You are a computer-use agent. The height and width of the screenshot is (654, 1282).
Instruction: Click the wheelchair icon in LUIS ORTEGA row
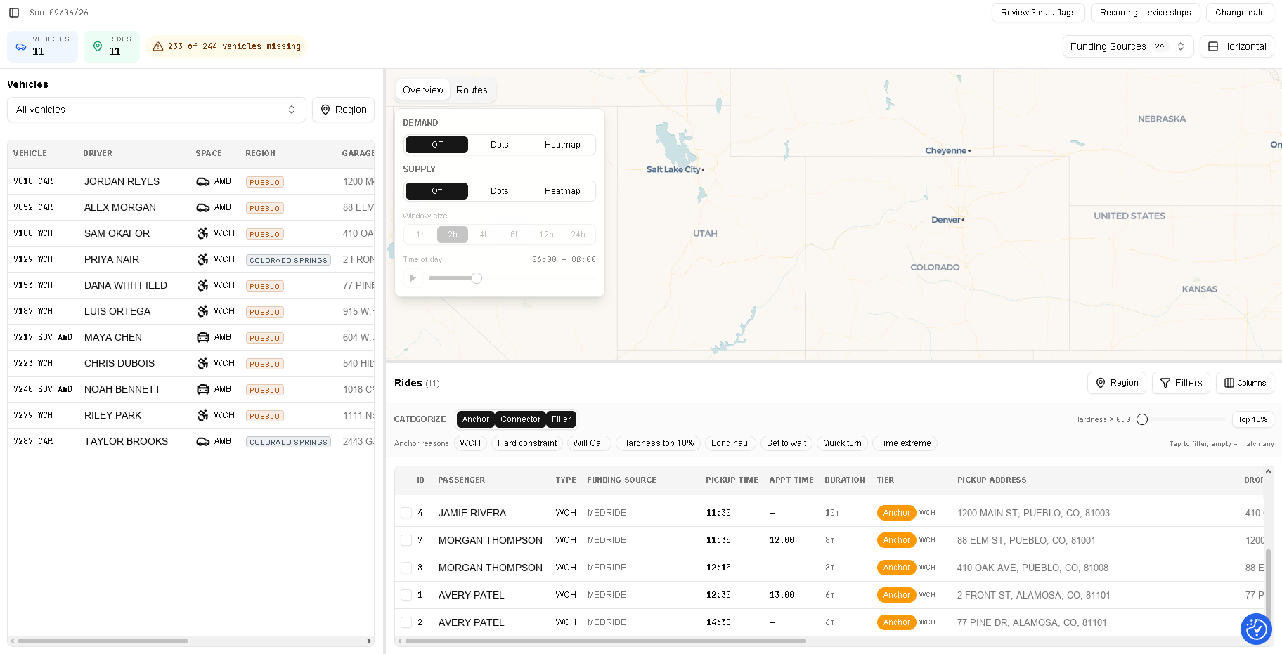(203, 311)
